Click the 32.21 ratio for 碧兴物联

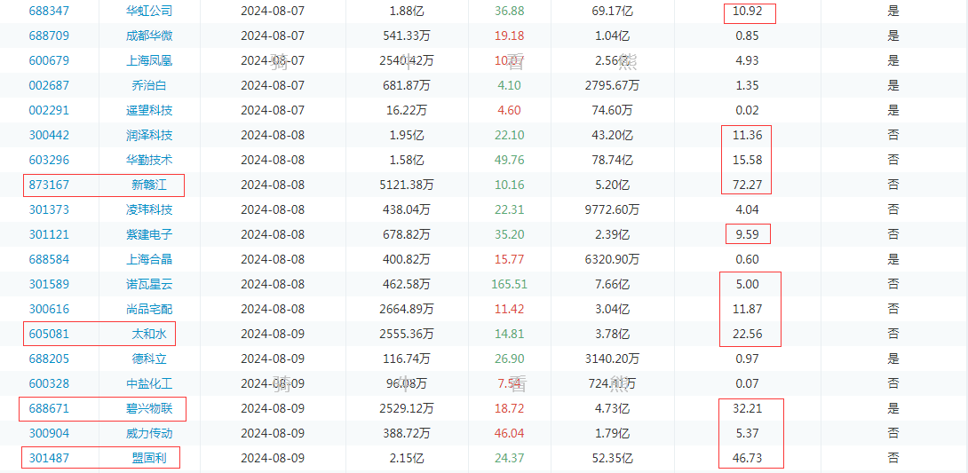pyautogui.click(x=747, y=408)
